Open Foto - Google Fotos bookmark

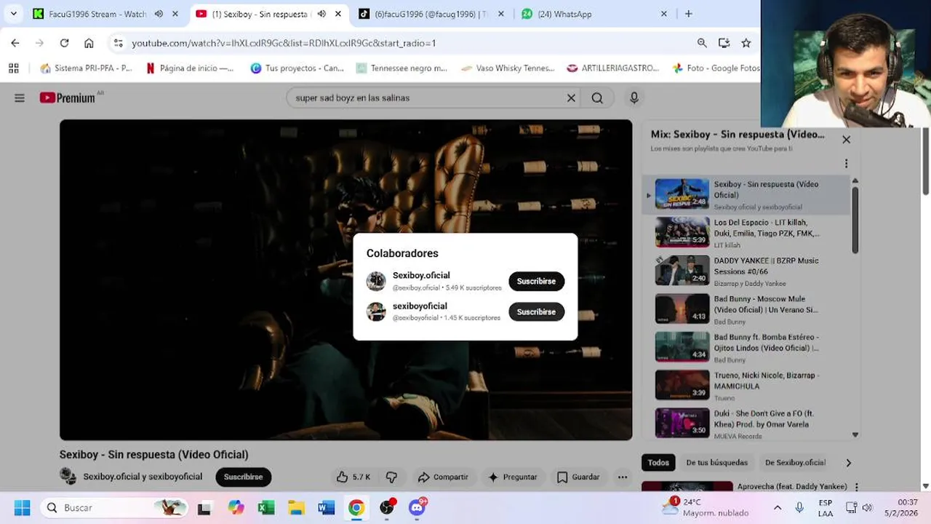pos(716,68)
